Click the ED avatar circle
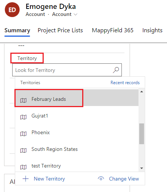 tap(12, 10)
